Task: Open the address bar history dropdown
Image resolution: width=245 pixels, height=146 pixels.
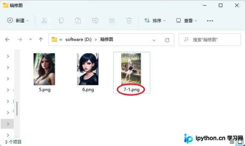Action: pos(154,40)
